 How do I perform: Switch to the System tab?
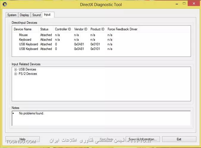click(12, 15)
